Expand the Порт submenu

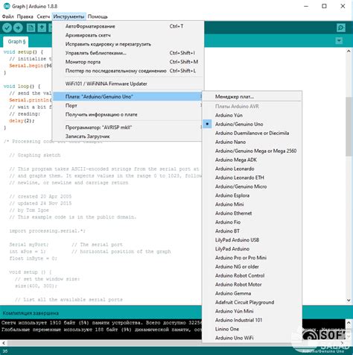[128, 106]
